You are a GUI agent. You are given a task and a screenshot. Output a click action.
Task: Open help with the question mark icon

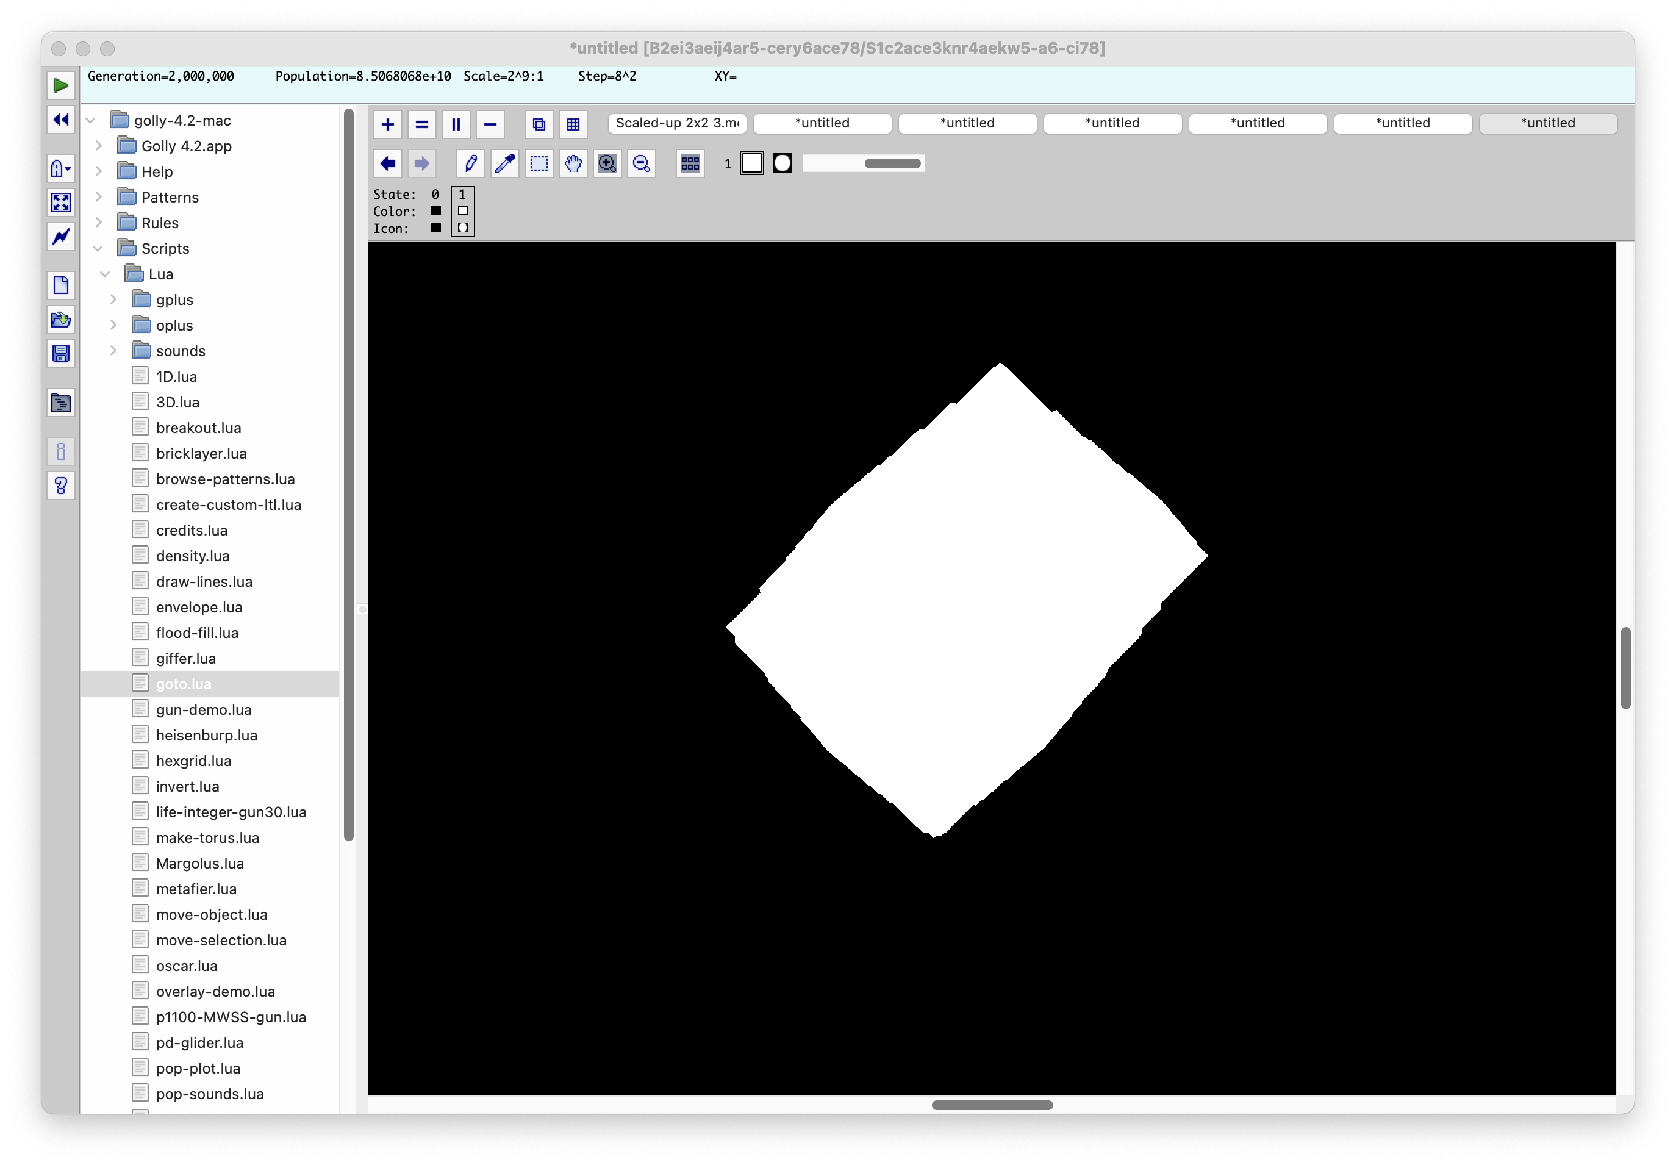[60, 486]
